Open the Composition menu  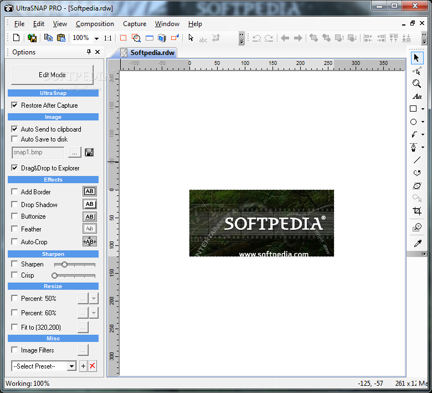[95, 24]
